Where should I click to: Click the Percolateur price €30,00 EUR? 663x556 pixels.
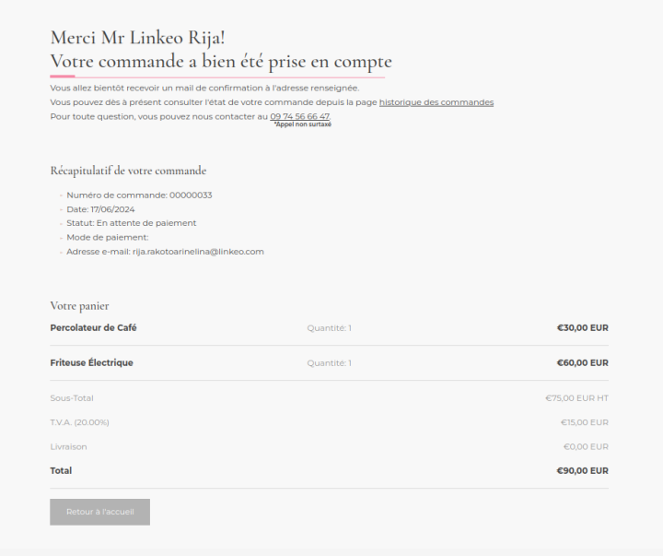pos(583,327)
